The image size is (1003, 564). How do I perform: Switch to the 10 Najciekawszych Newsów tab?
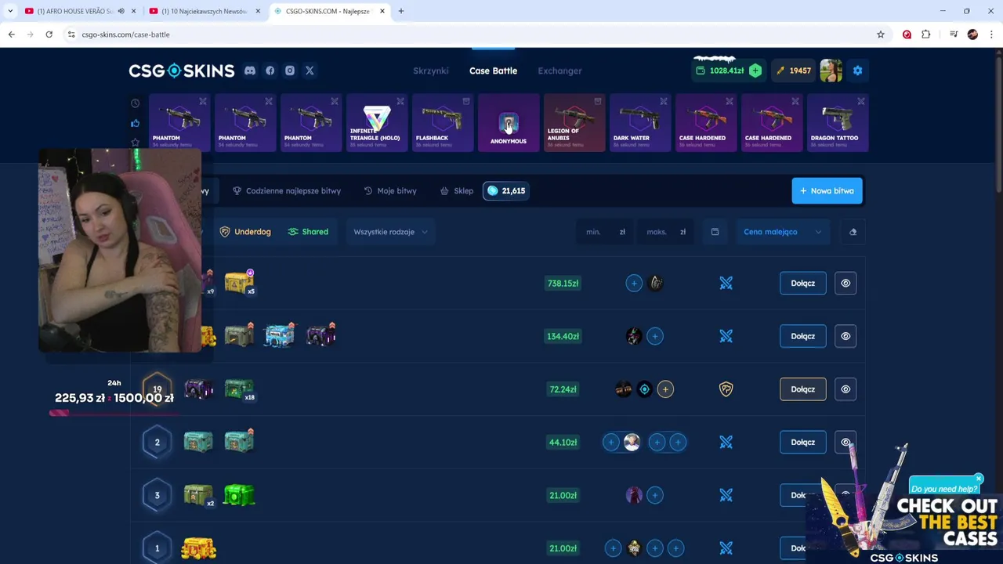pos(204,11)
